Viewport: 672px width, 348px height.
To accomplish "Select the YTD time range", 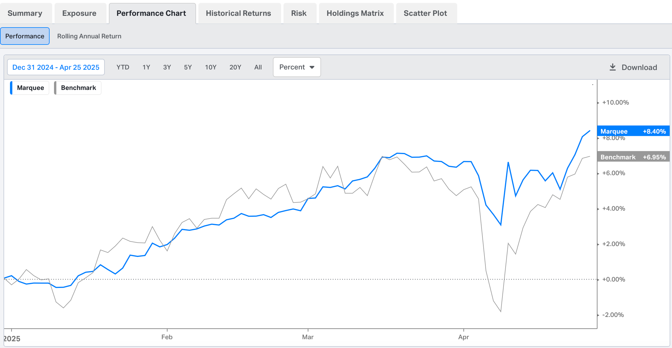I will [x=123, y=67].
